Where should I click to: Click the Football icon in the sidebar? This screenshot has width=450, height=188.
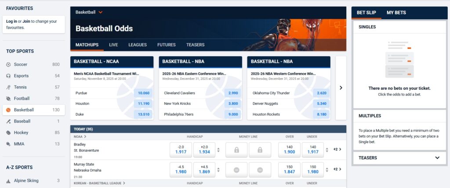[8, 99]
